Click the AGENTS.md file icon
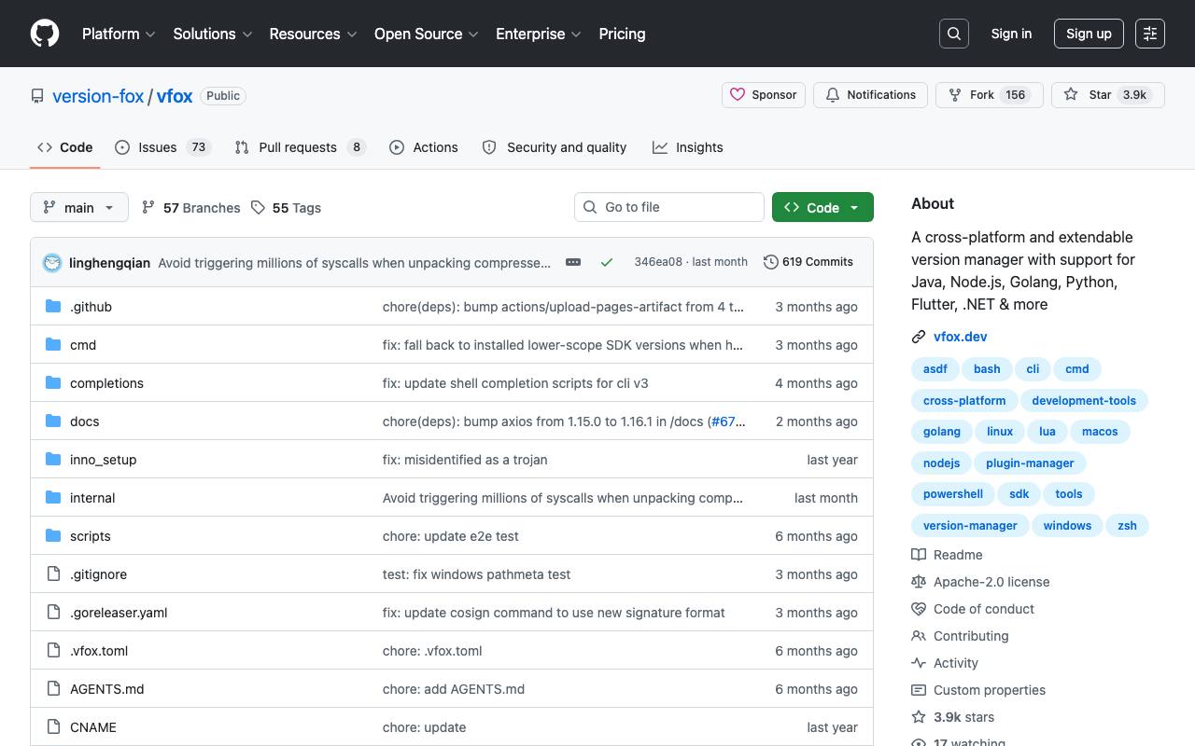Image resolution: width=1195 pixels, height=746 pixels. (x=53, y=689)
